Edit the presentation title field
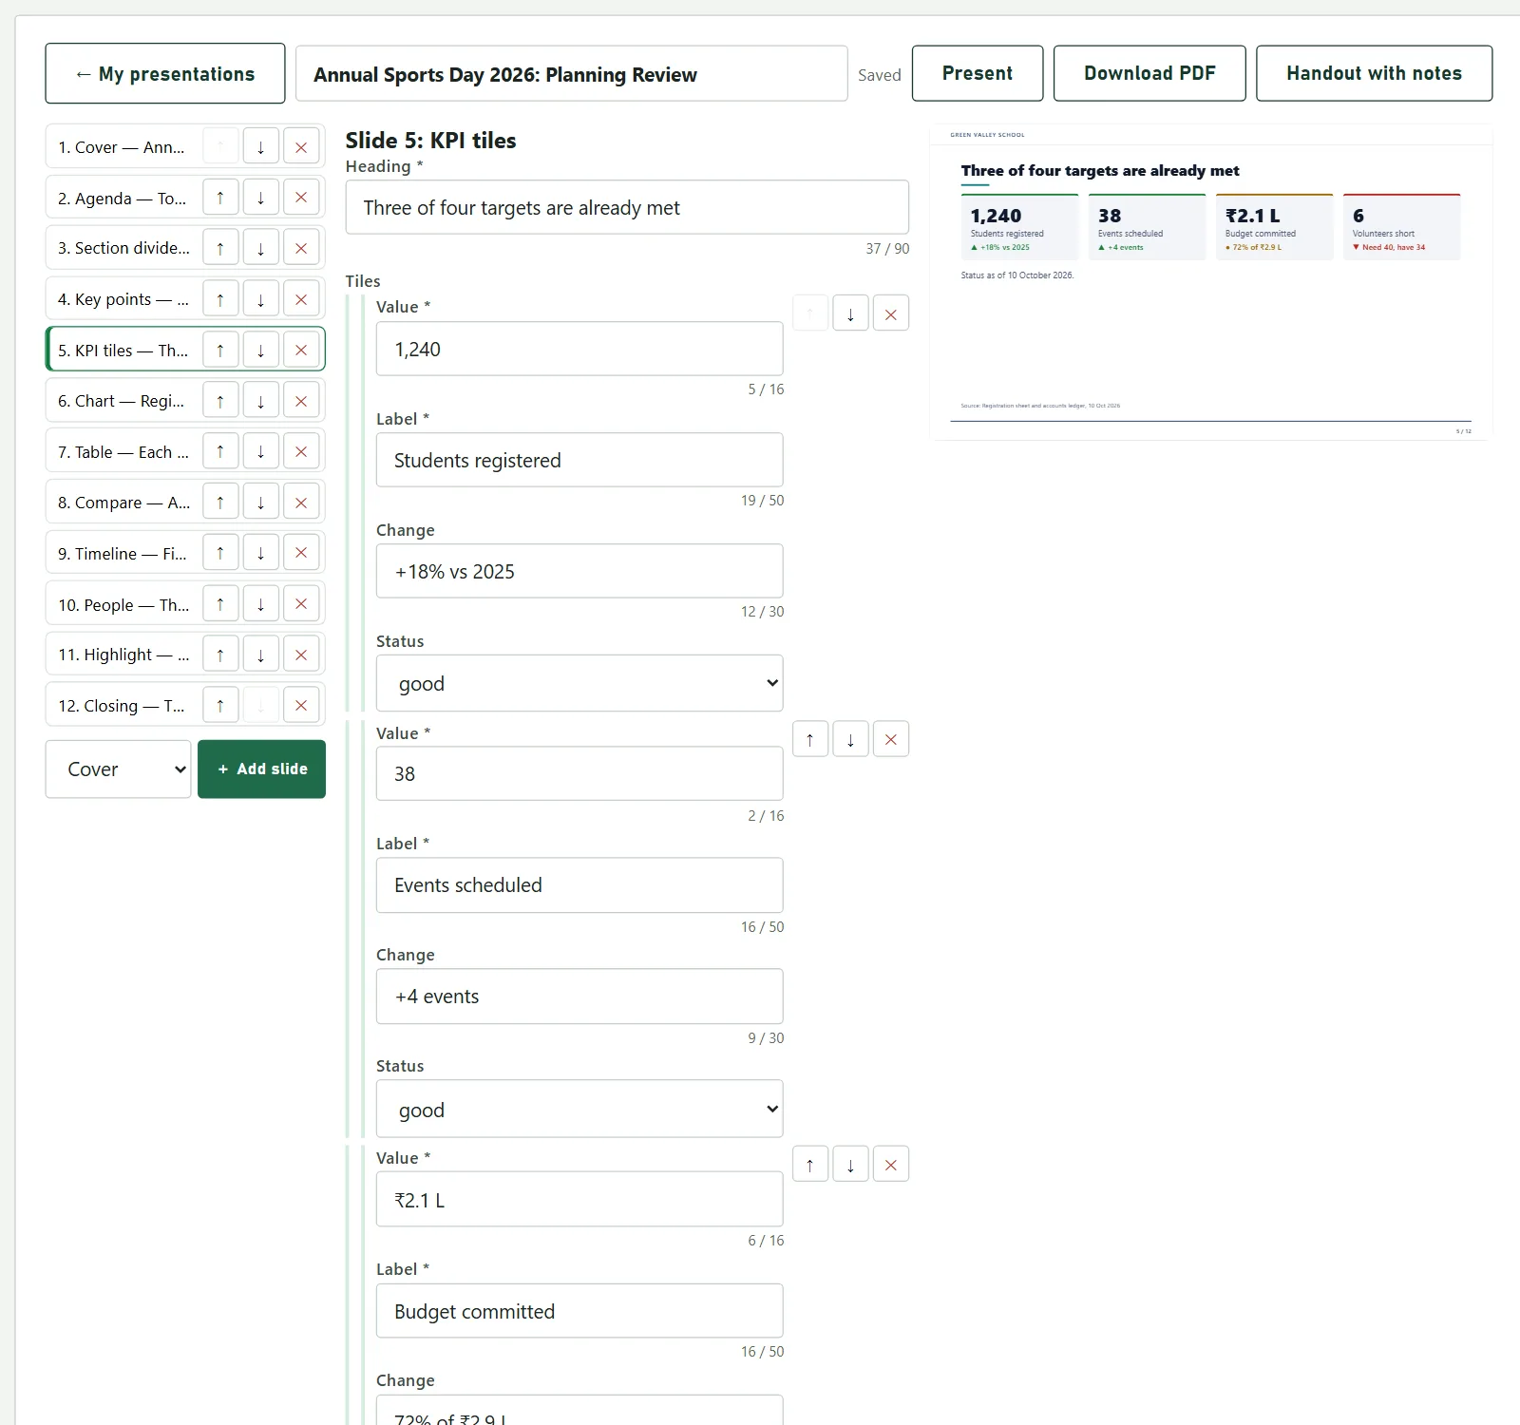 (571, 74)
